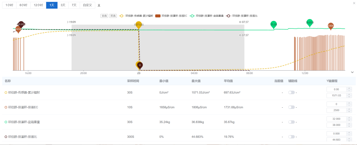Click the 全选 select-all legend button
This screenshot has width=357, height=145.
pos(104,16)
